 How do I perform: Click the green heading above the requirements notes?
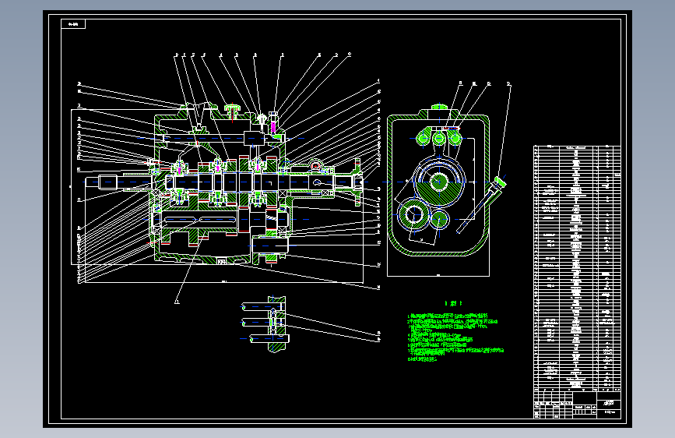click(453, 303)
